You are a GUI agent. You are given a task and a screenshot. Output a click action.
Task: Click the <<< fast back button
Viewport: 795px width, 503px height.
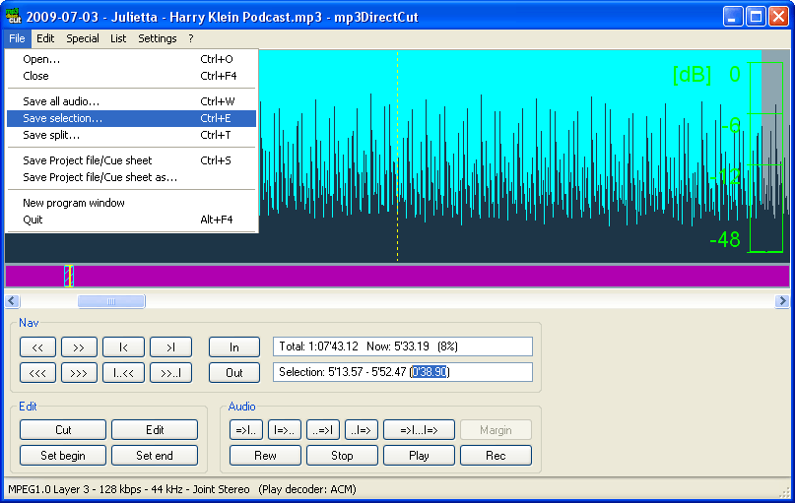[x=37, y=373]
